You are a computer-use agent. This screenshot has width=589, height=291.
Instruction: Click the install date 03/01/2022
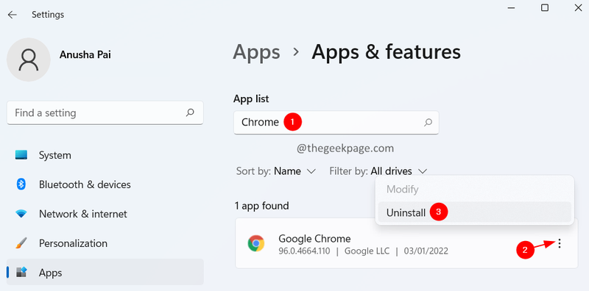click(426, 251)
